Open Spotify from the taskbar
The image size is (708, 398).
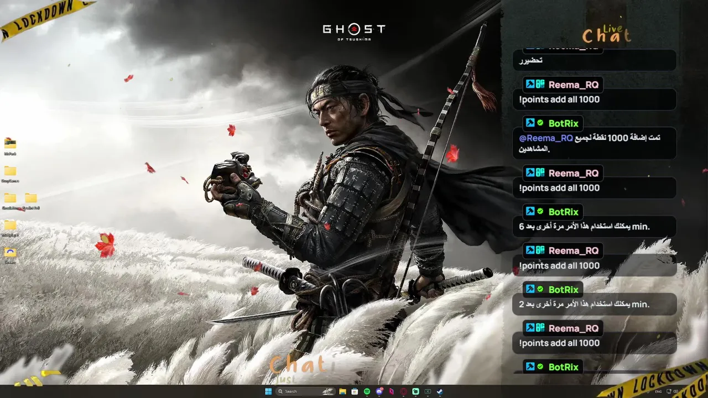pos(367,391)
